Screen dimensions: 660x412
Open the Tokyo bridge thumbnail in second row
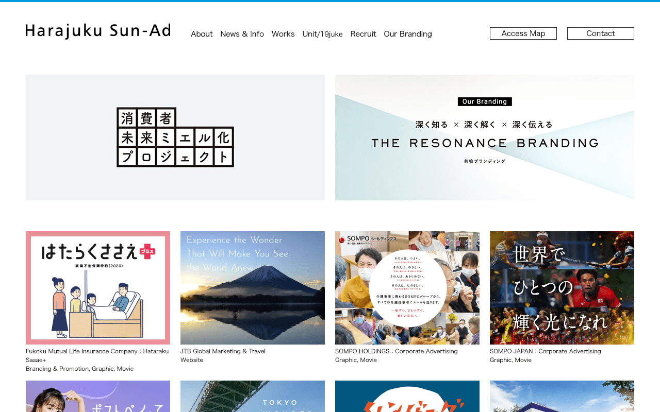pos(253,397)
